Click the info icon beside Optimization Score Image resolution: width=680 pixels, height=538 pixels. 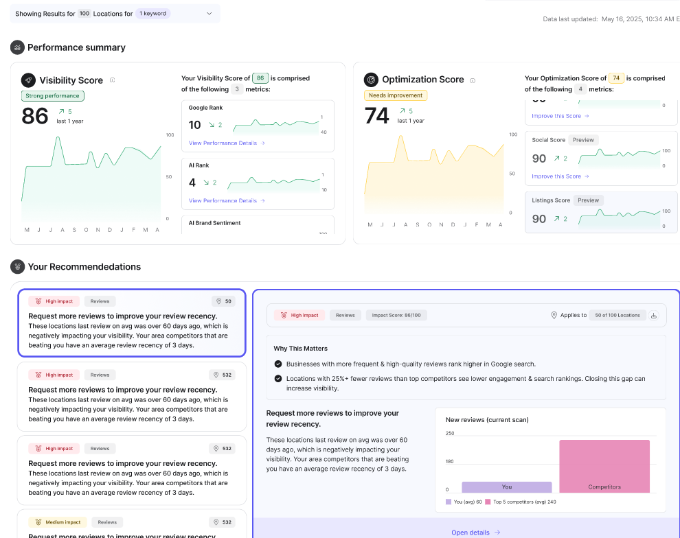click(x=473, y=80)
